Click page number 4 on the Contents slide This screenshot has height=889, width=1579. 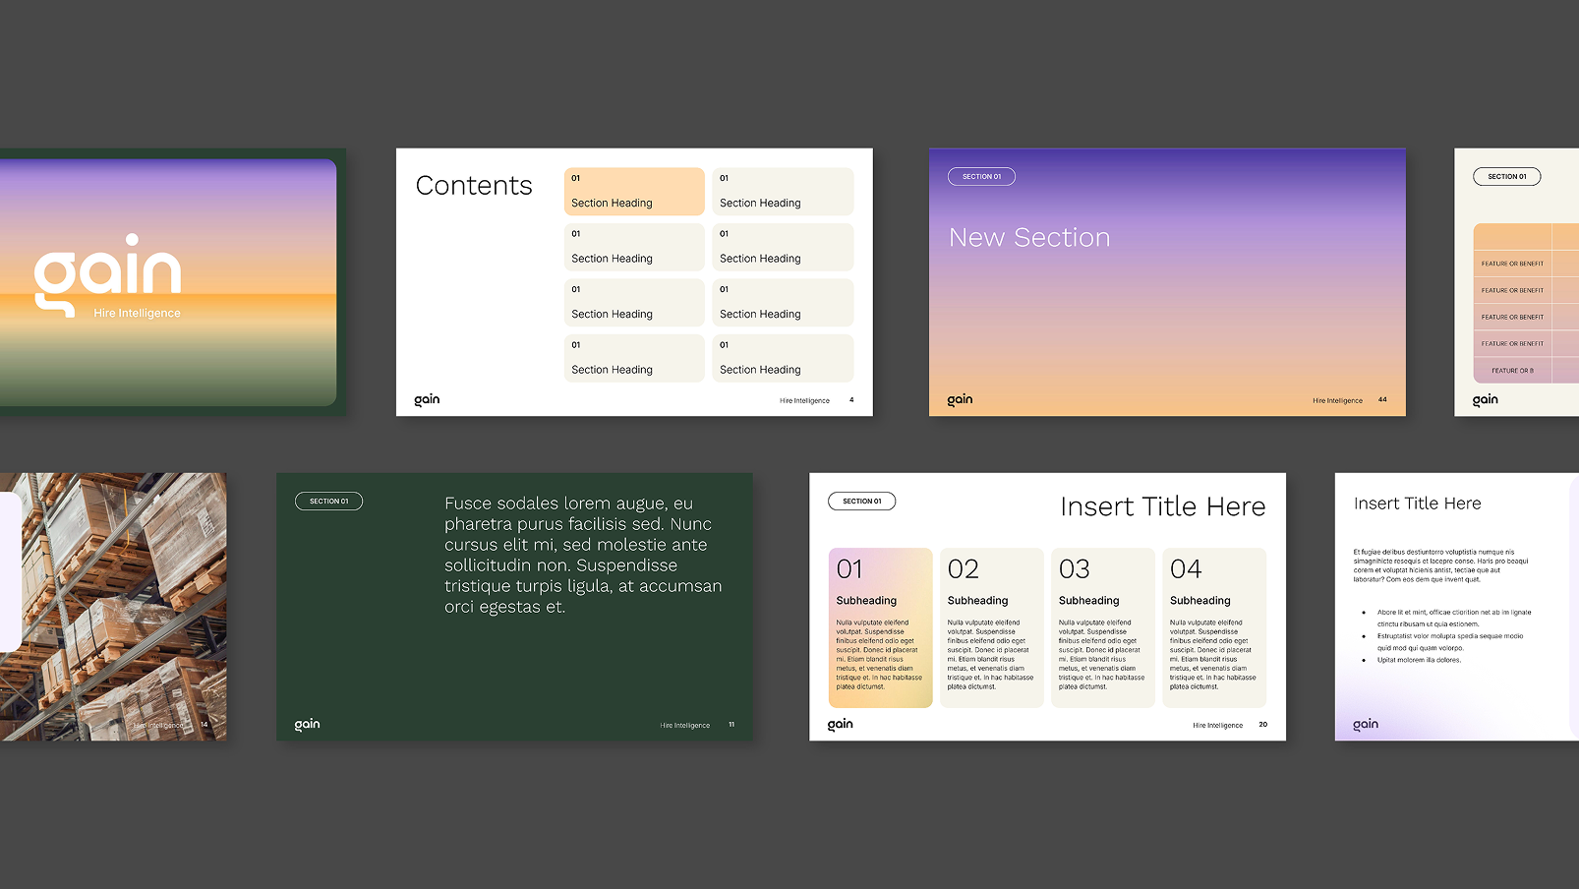pos(851,400)
